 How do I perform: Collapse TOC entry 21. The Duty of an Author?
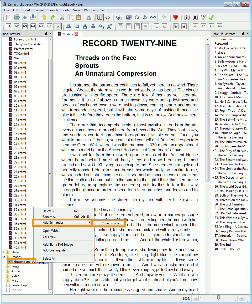point(213,151)
